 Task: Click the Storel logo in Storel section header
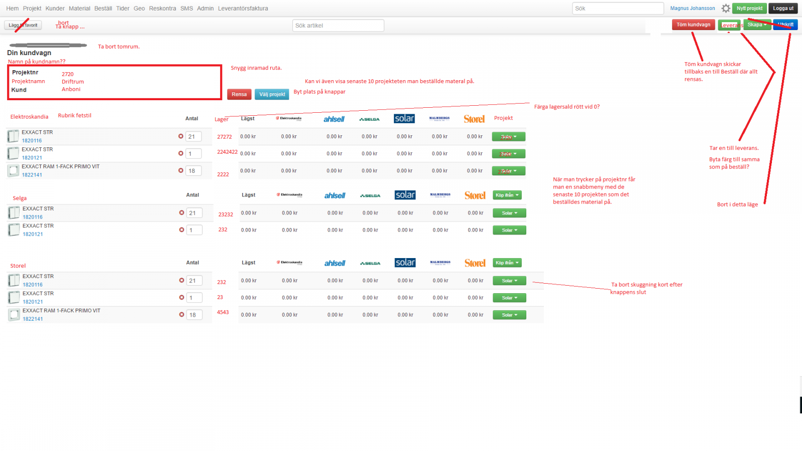(x=475, y=263)
